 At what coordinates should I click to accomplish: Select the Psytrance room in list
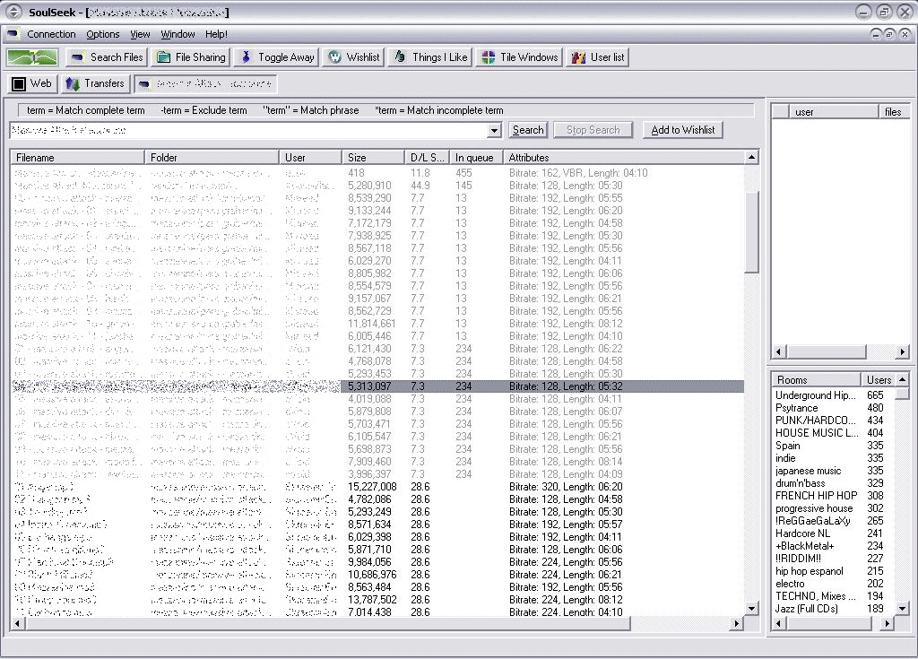[796, 408]
